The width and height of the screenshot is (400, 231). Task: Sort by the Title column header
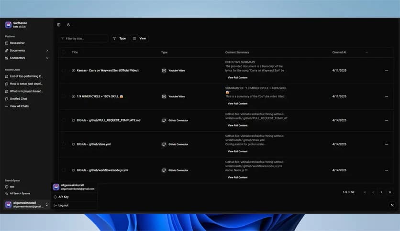click(x=75, y=52)
